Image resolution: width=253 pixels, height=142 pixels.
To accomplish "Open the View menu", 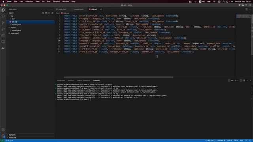I will [x=38, y=2].
